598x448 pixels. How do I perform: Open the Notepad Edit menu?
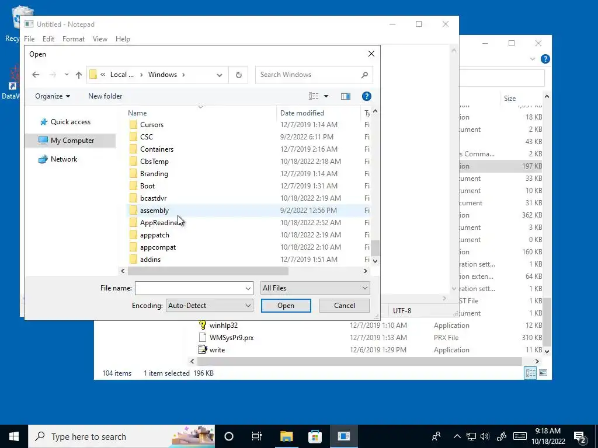click(x=48, y=39)
